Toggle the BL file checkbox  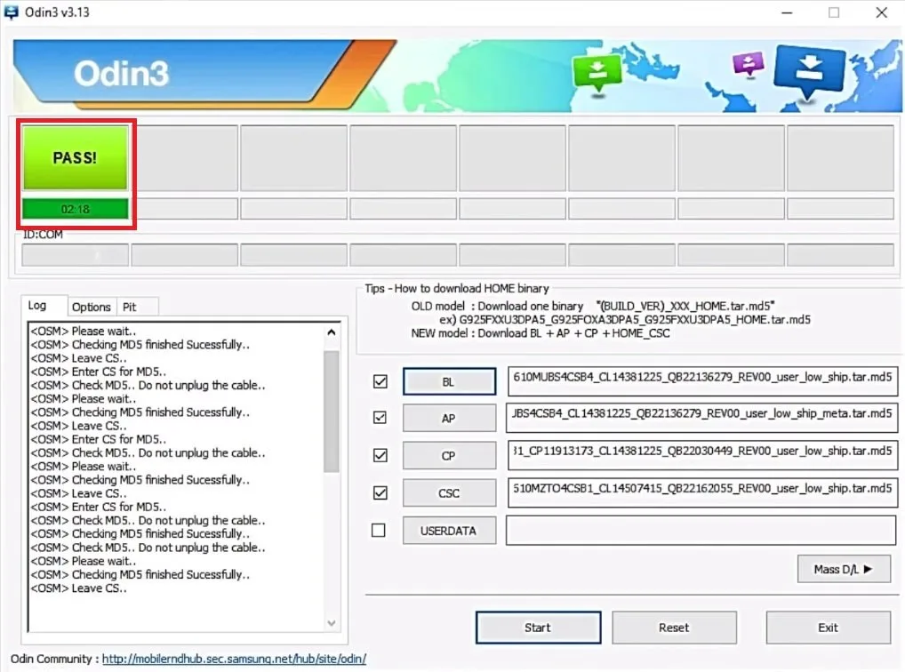(x=380, y=381)
